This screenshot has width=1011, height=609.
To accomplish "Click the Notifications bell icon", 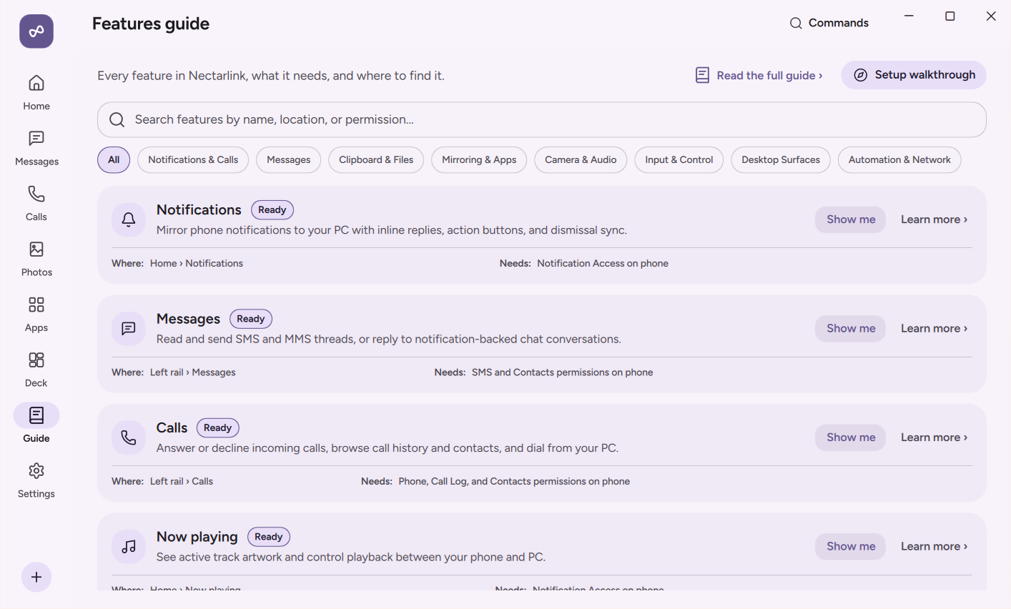I will 129,219.
